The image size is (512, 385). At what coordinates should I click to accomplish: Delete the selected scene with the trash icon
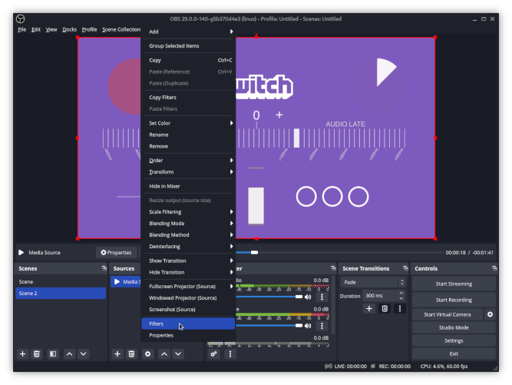click(37, 354)
